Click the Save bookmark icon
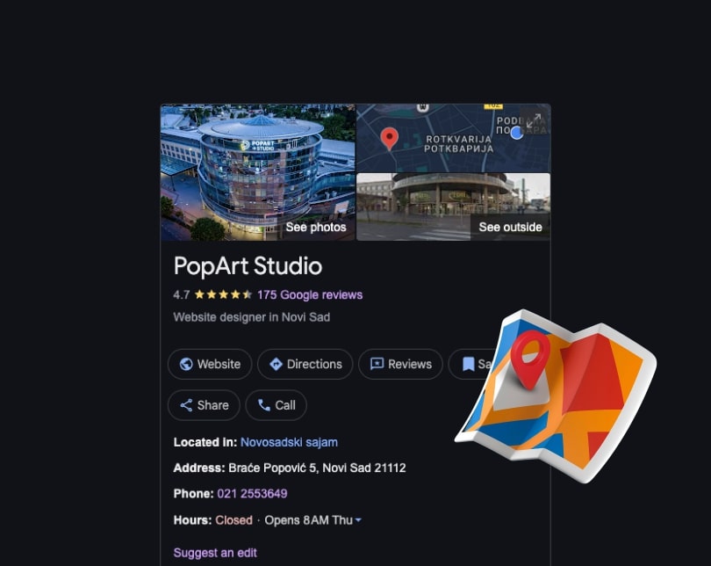The width and height of the screenshot is (711, 566). tap(469, 364)
